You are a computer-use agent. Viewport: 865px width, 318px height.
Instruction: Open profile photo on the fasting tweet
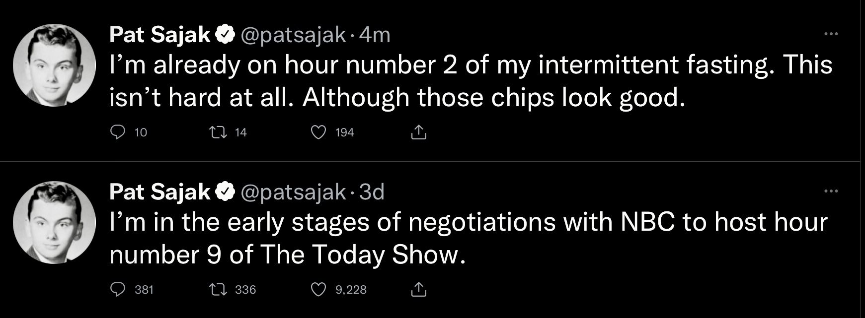[54, 65]
